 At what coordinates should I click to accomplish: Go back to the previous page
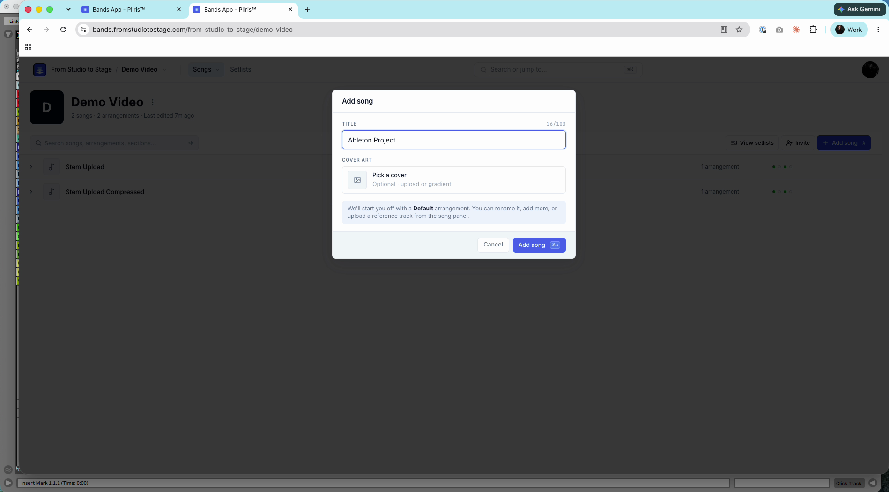[x=30, y=30]
